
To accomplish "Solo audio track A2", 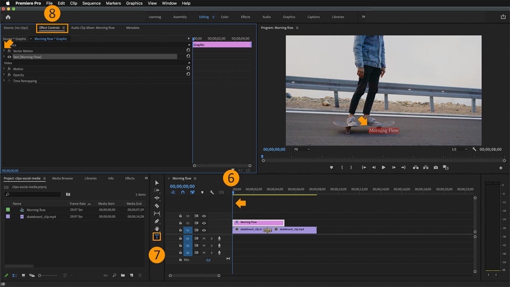I will click(x=211, y=246).
